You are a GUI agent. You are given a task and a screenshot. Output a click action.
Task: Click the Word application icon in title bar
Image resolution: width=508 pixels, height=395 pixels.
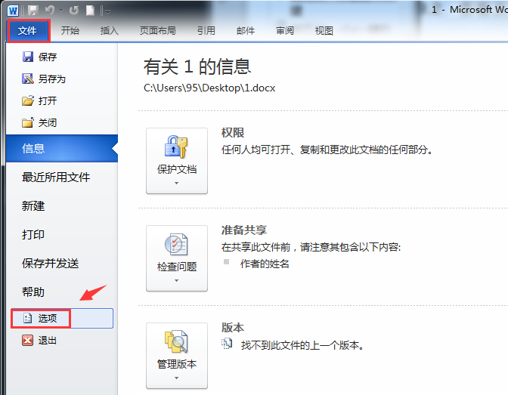click(x=13, y=11)
